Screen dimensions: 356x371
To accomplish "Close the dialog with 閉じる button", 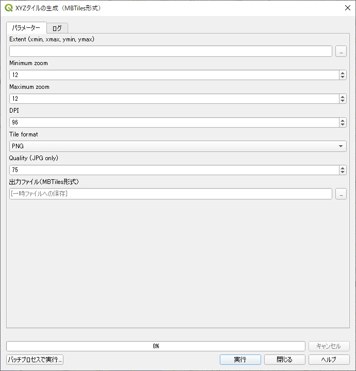I will tap(285, 360).
